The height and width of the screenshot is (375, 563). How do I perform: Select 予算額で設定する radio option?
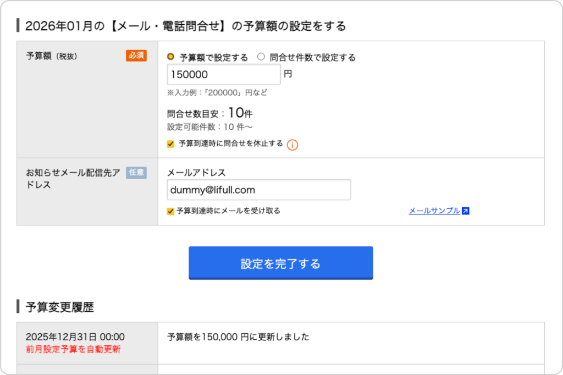[171, 57]
